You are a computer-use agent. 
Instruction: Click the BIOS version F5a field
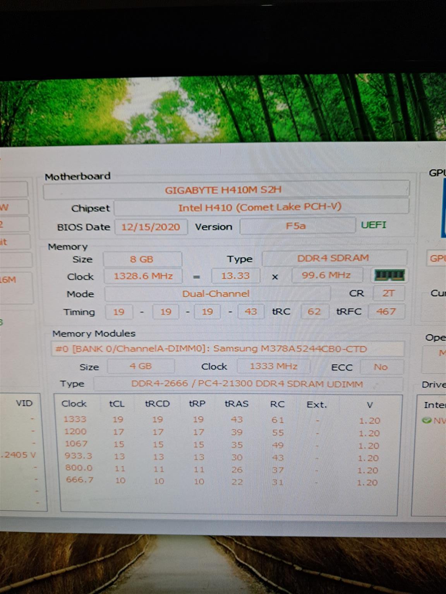297,226
